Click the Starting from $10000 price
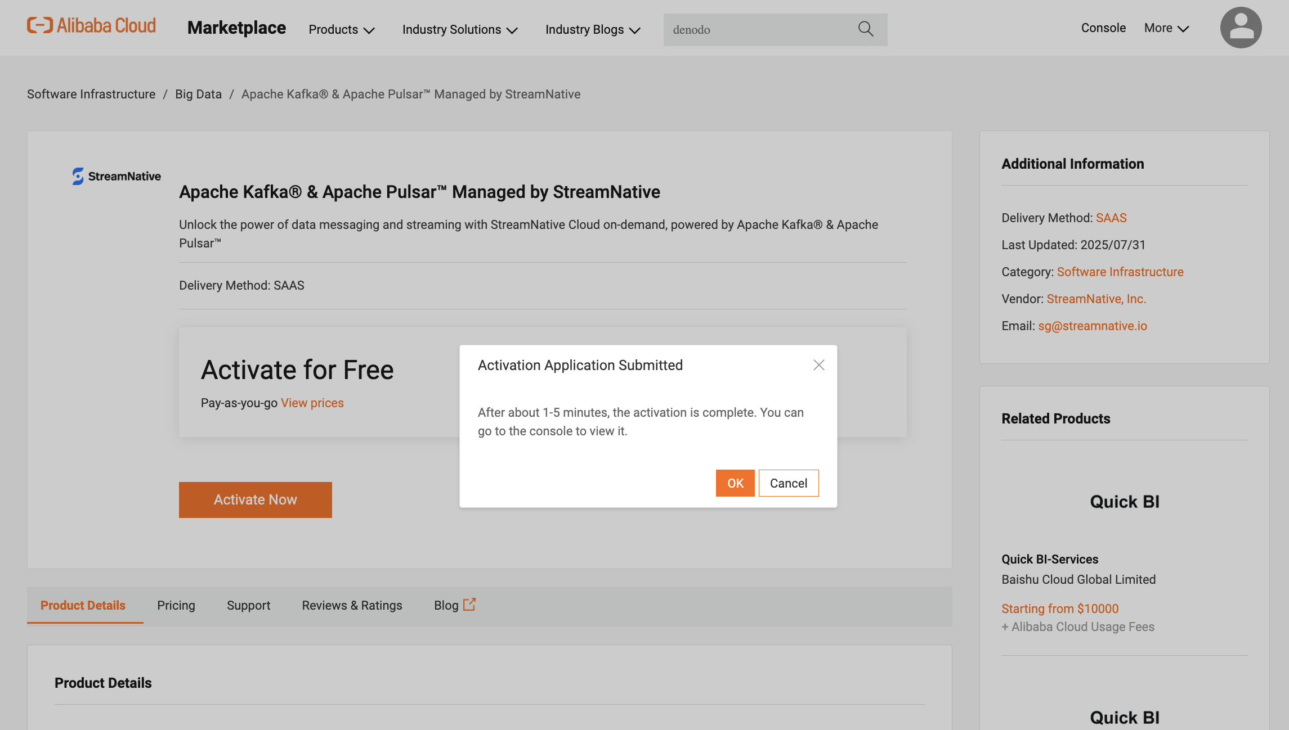Viewport: 1289px width, 730px height. [x=1060, y=609]
